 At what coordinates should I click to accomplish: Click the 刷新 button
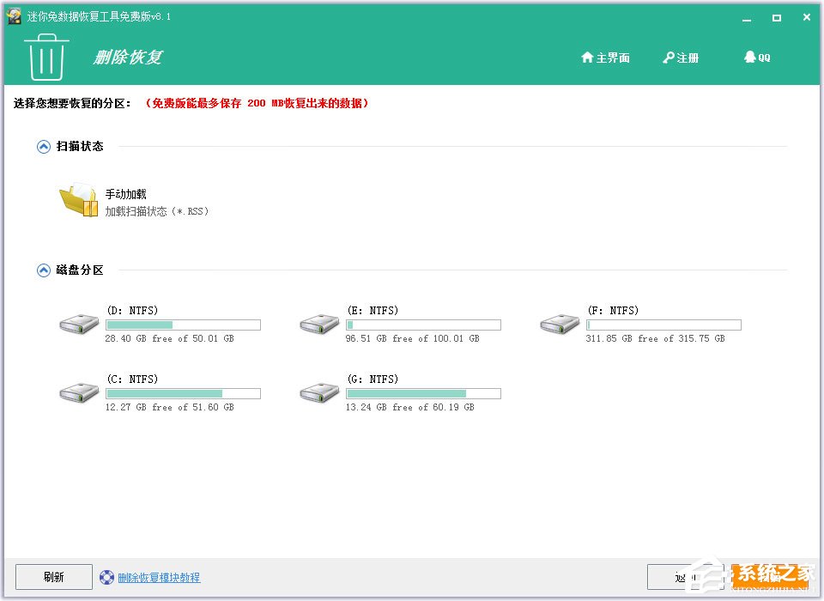tap(52, 576)
